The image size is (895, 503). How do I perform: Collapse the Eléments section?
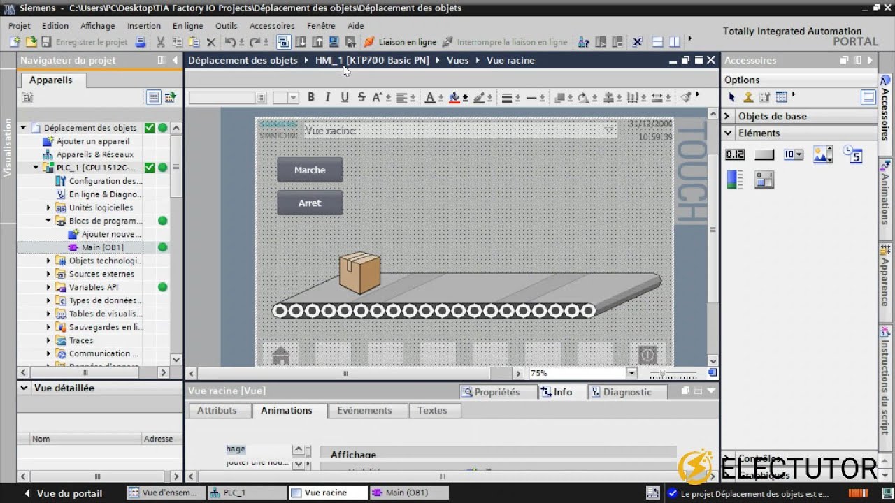click(x=728, y=133)
